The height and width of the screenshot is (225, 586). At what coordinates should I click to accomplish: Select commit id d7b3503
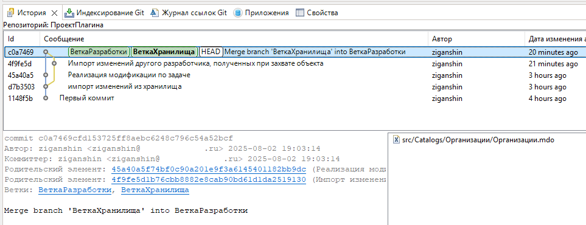tap(21, 87)
